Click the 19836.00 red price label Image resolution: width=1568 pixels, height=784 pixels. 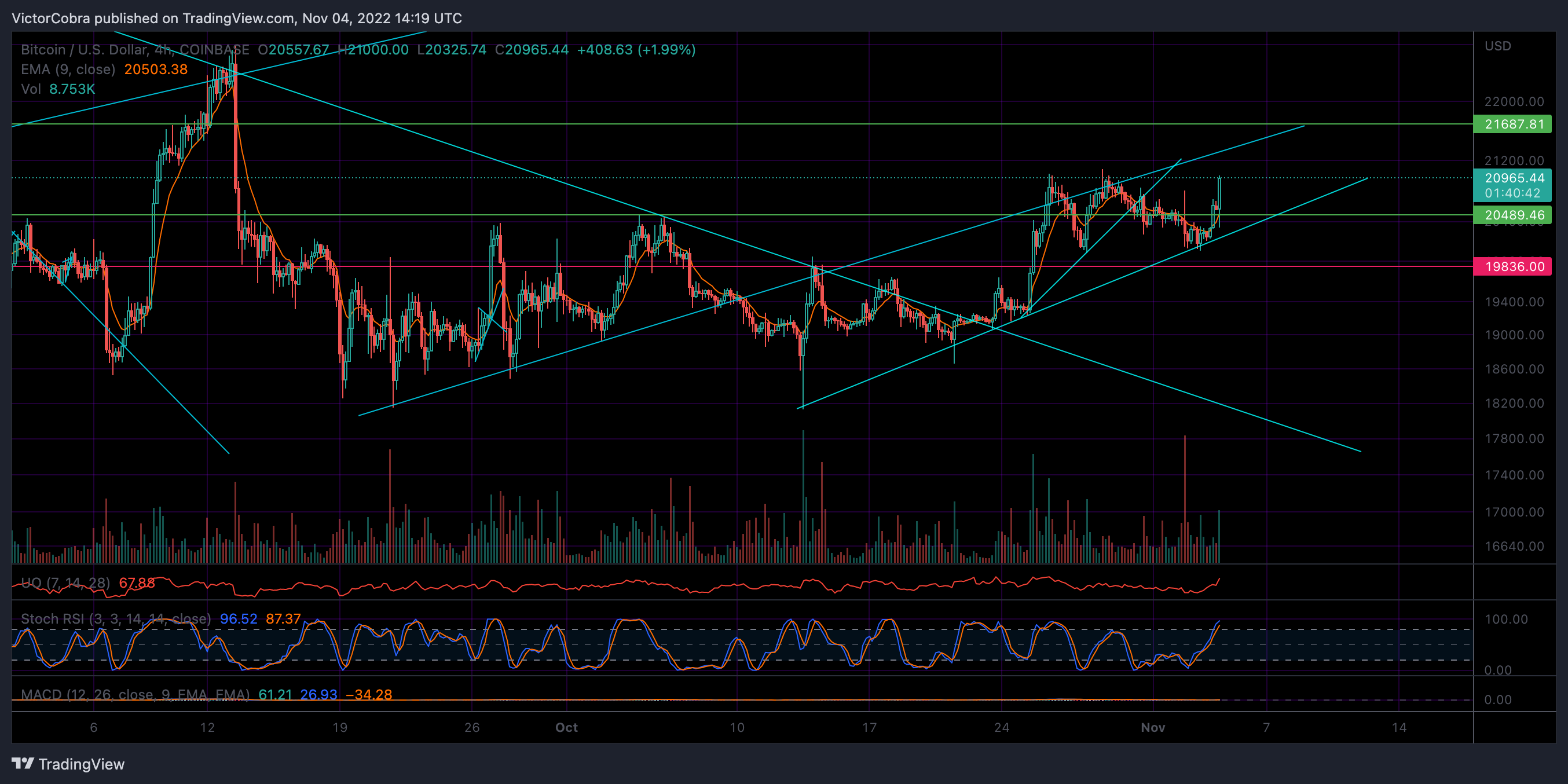coord(1512,266)
